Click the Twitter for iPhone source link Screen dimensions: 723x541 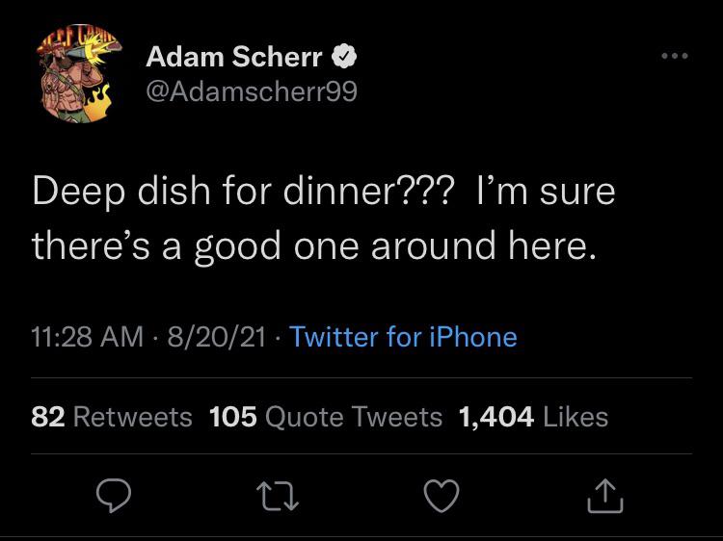coord(403,337)
